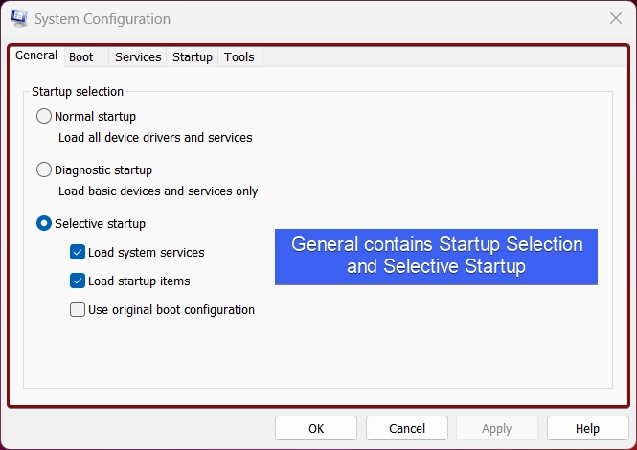This screenshot has width=637, height=450.
Task: Click the 'System Configuration' window title
Action: [x=102, y=19]
